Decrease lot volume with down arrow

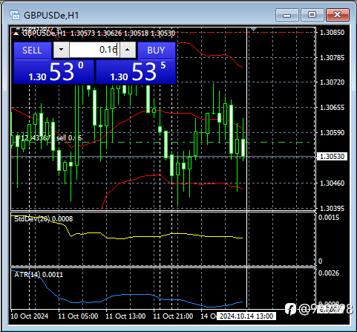pos(61,50)
